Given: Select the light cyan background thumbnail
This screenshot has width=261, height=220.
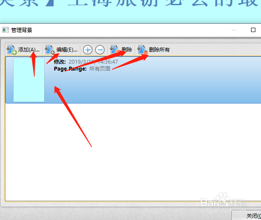Looking at the screenshot, I should [x=29, y=80].
